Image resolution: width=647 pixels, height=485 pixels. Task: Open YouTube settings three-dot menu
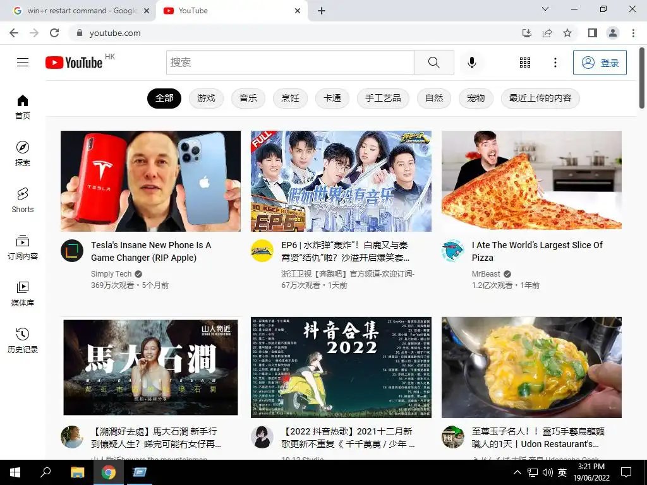tap(555, 63)
